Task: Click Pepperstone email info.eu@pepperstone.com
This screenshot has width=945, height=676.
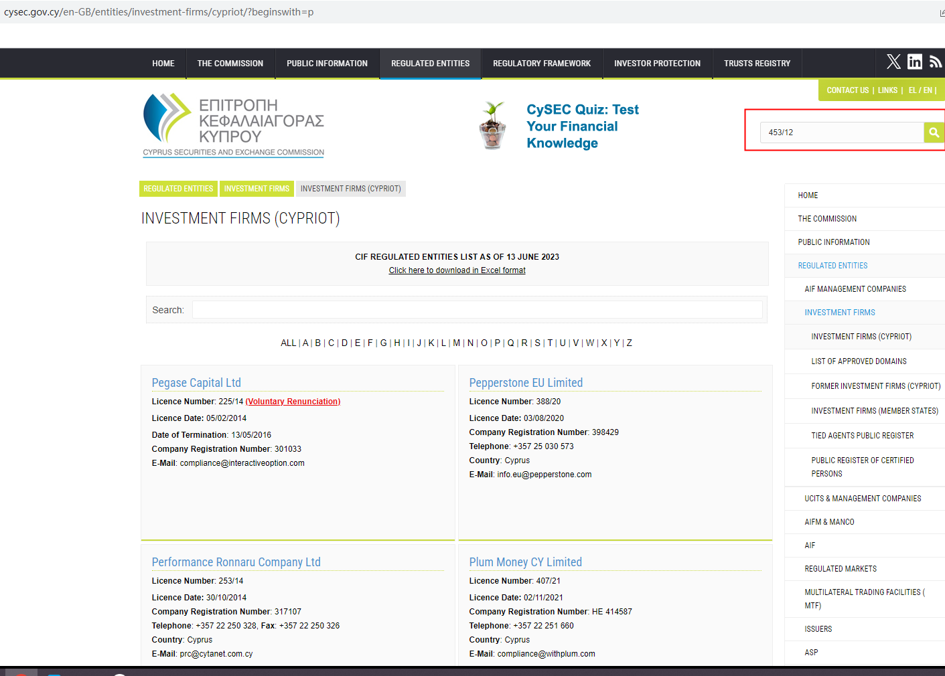Action: (544, 475)
